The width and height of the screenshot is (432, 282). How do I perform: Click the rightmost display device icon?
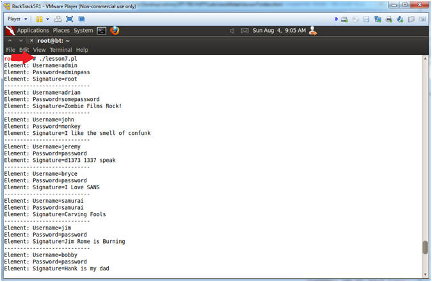click(422, 19)
